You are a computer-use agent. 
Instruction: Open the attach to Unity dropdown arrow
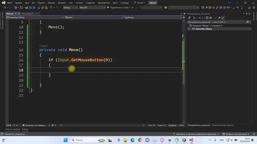(130, 8)
